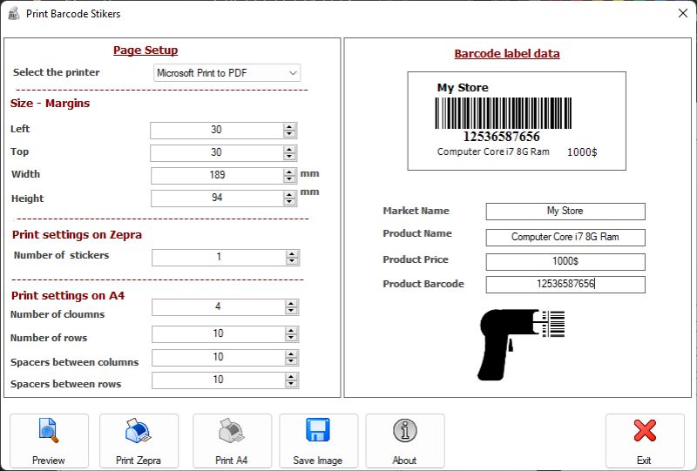Increase the Width value
The width and height of the screenshot is (697, 471).
[289, 172]
